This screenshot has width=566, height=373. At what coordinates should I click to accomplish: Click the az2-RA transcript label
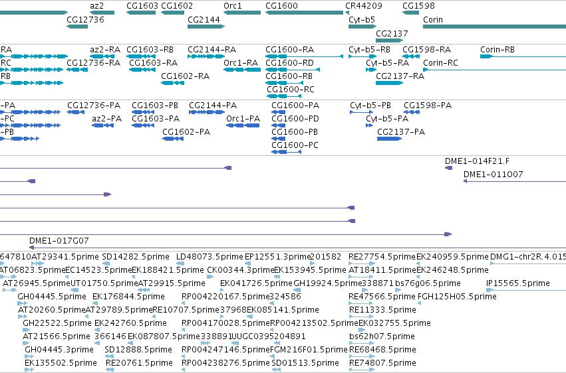(105, 49)
